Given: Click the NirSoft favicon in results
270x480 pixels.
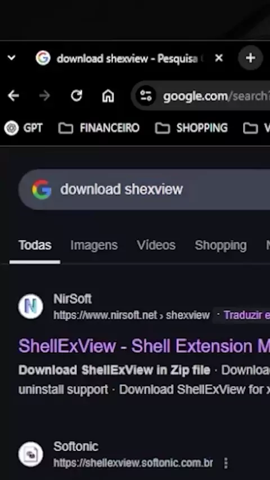Looking at the screenshot, I should (x=30, y=306).
